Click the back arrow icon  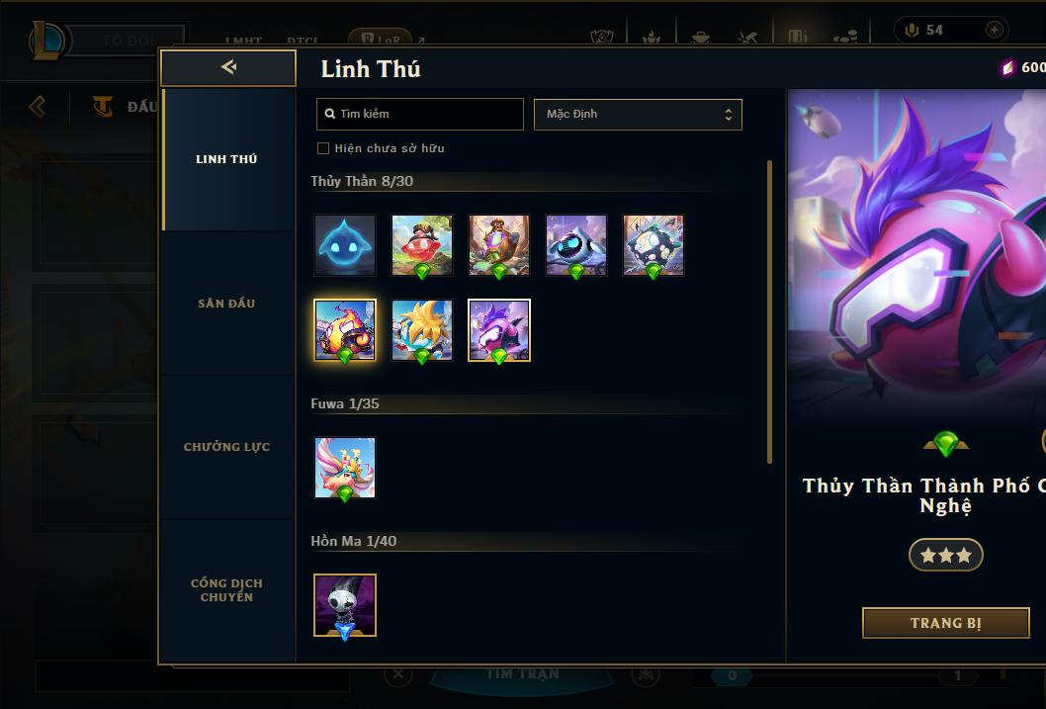point(228,66)
